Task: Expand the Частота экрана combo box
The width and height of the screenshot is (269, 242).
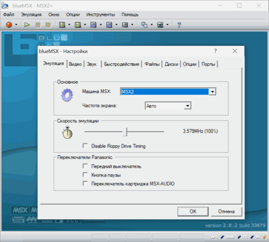Action: 187,106
